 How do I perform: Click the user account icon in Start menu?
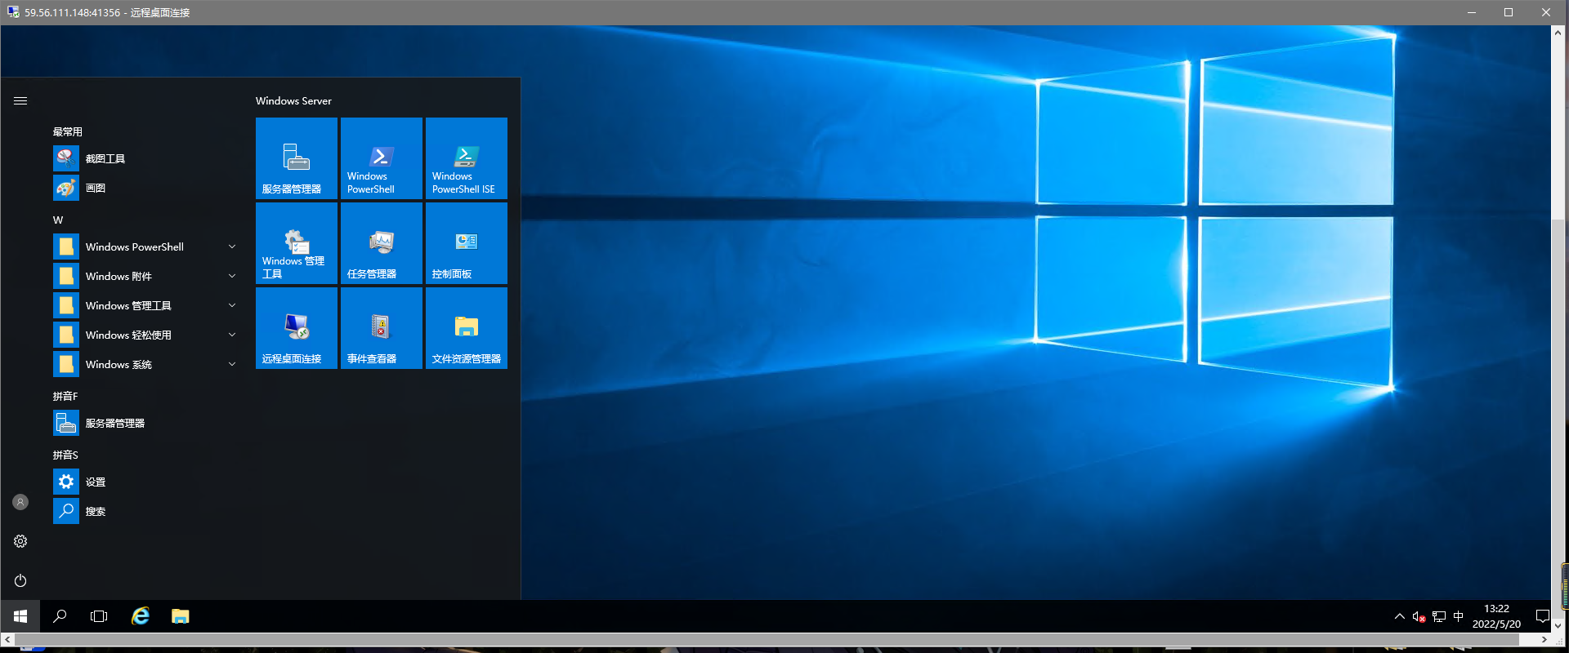[x=20, y=502]
